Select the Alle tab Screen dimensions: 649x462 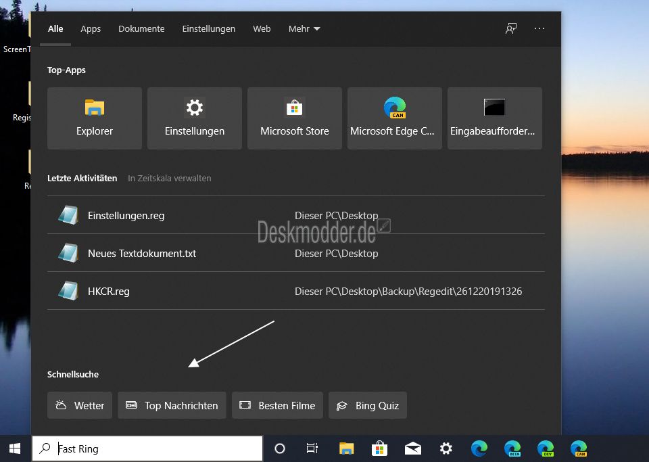coord(55,28)
